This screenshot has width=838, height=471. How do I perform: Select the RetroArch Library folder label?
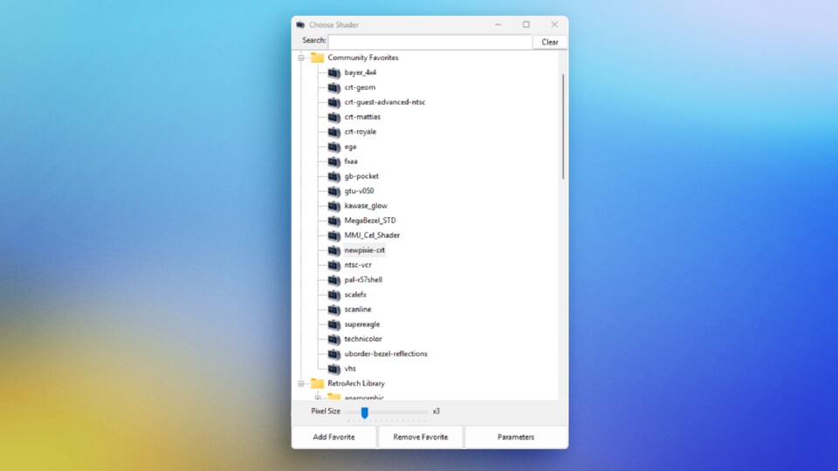click(x=356, y=384)
